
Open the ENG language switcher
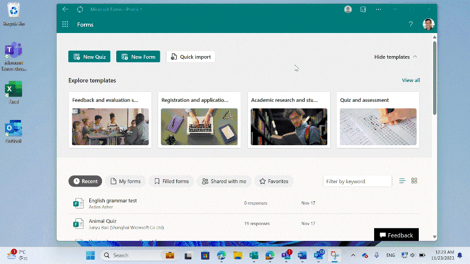pos(391,255)
